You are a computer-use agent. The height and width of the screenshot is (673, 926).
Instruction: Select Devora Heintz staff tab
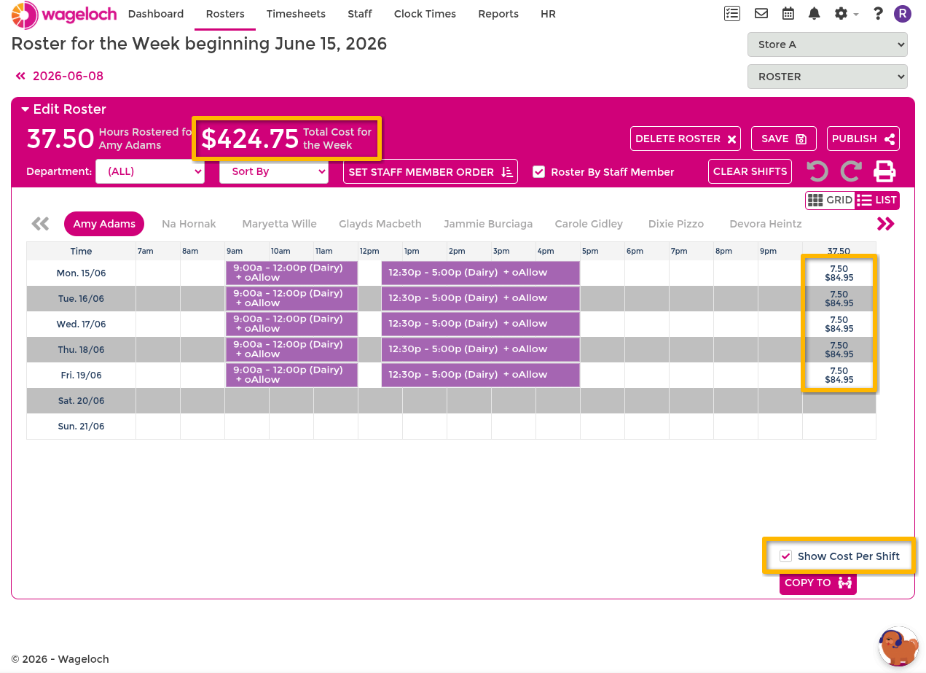coord(765,224)
